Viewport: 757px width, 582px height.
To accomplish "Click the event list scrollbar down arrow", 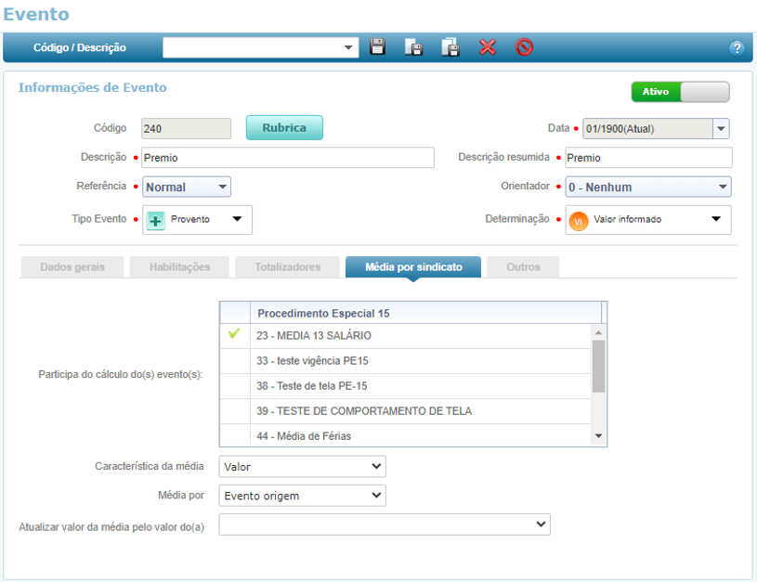I will click(x=598, y=436).
